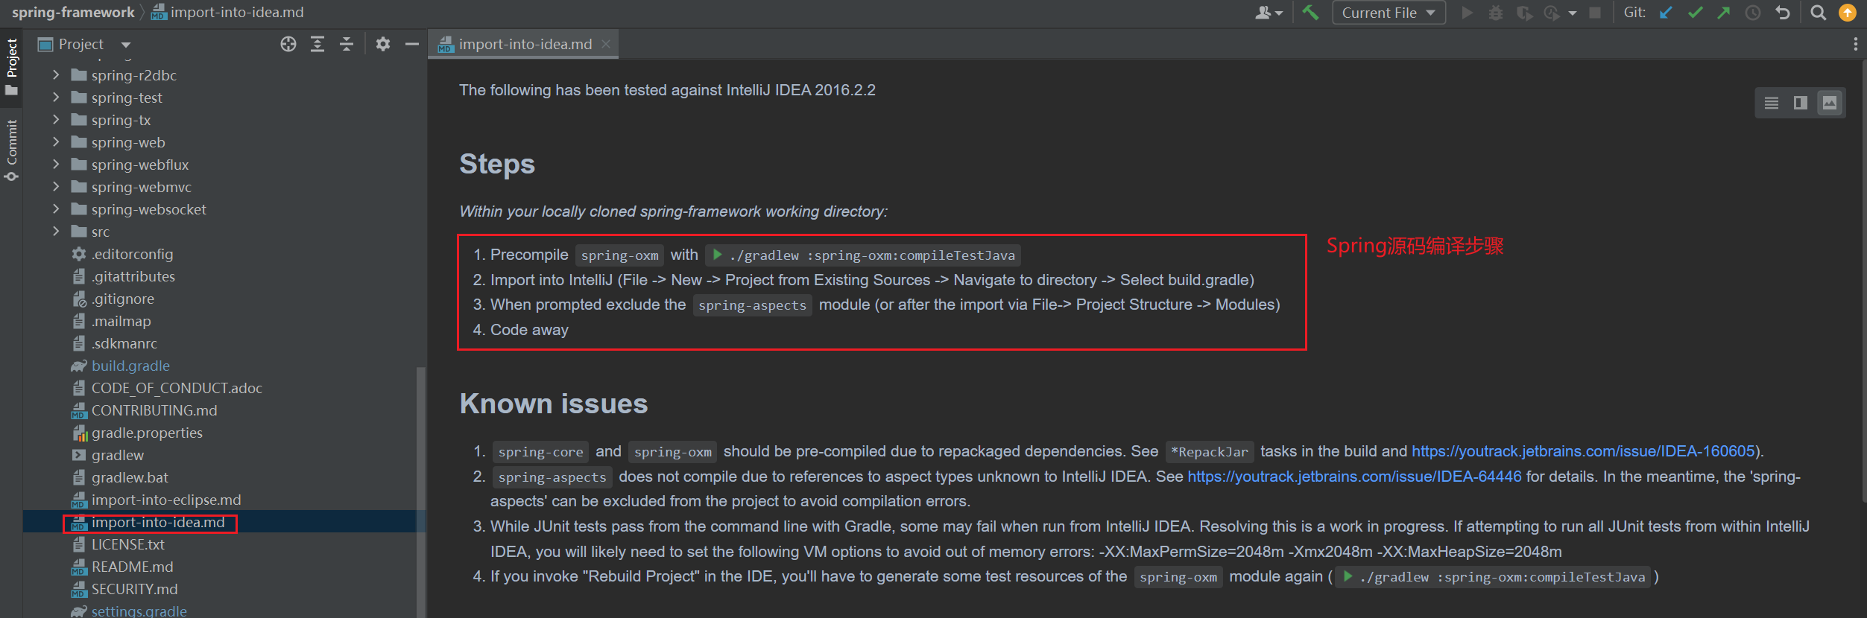This screenshot has width=1867, height=618.
Task: Click the Project panel vertical scrollbar
Action: coord(421,491)
